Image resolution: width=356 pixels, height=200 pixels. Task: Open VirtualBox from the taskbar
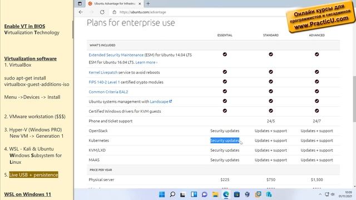[247, 194]
